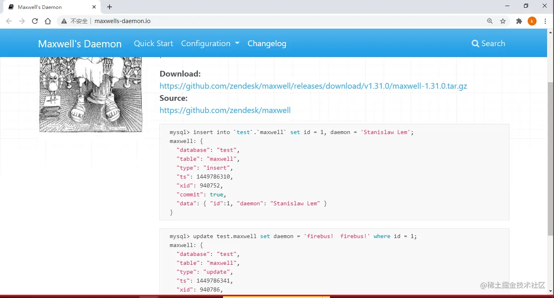Click the page vertical scrollbar thumb

(550, 158)
